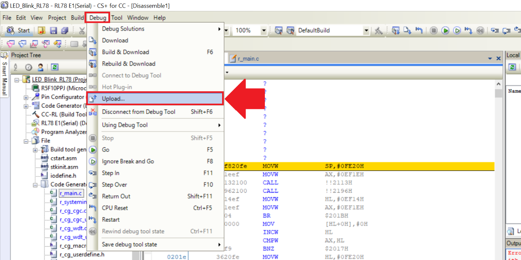Open the Project menu

57,18
